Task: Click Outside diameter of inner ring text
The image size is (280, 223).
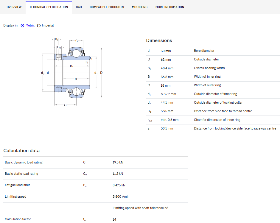Action: pos(216,94)
